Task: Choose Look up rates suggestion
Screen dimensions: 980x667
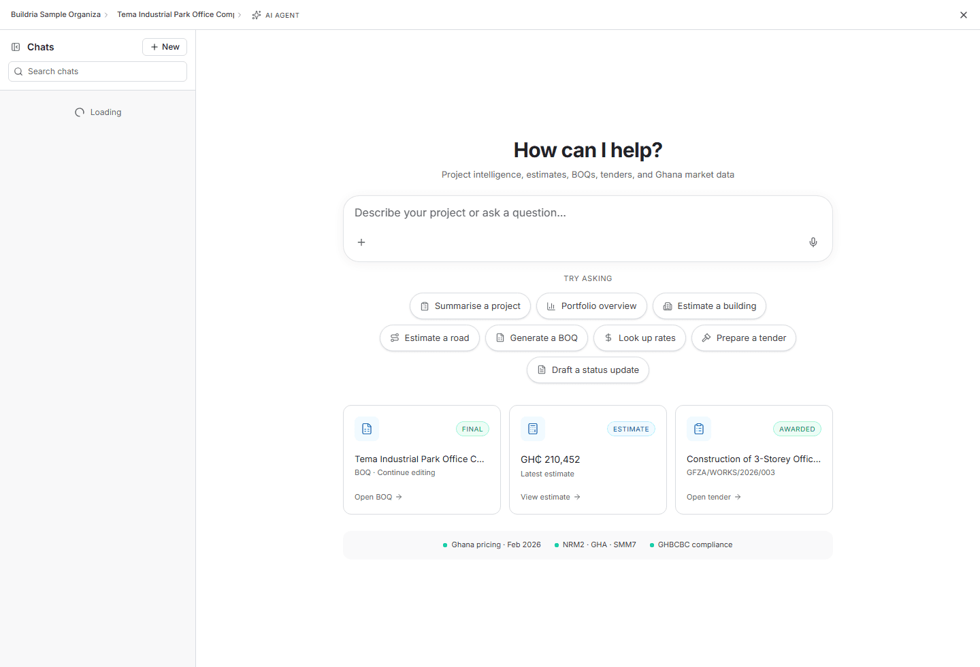Action: click(640, 338)
